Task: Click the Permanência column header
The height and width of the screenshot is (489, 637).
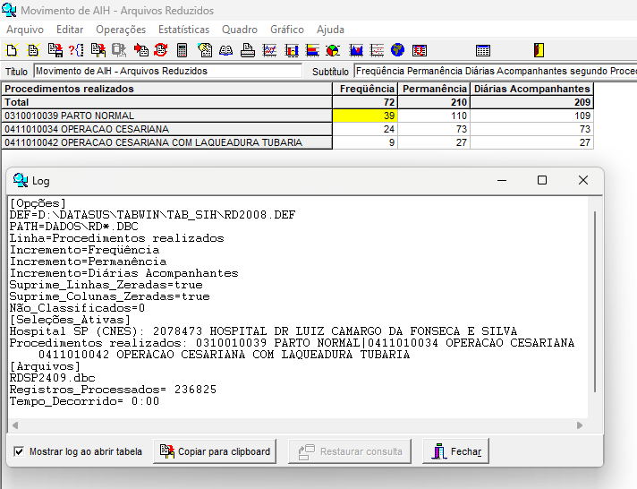Action: tap(434, 89)
